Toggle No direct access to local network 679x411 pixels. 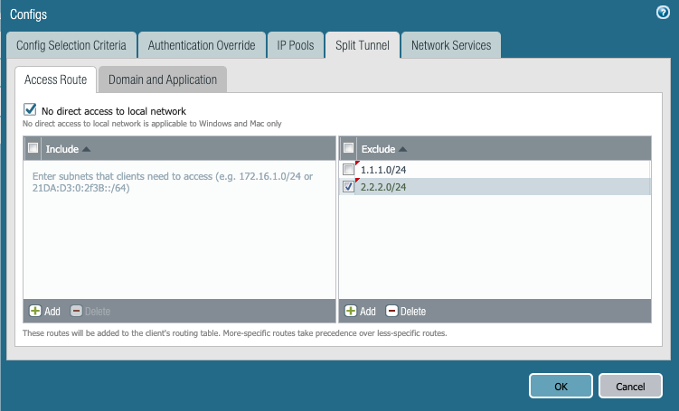pos(30,110)
